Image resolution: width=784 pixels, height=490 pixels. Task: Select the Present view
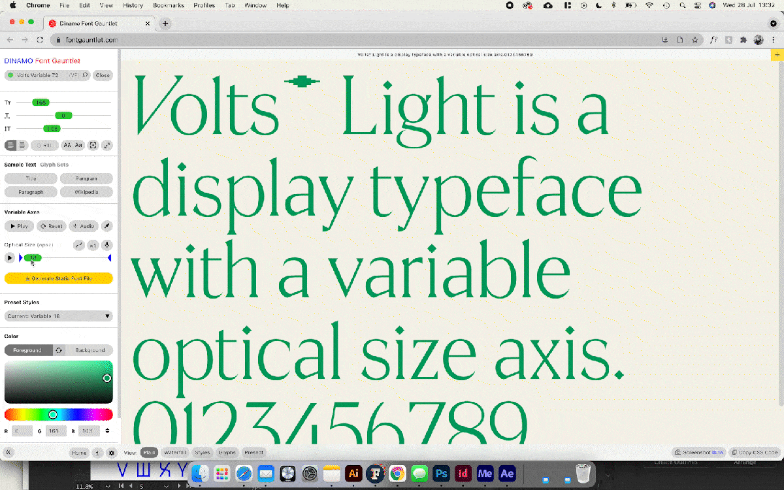click(x=253, y=452)
